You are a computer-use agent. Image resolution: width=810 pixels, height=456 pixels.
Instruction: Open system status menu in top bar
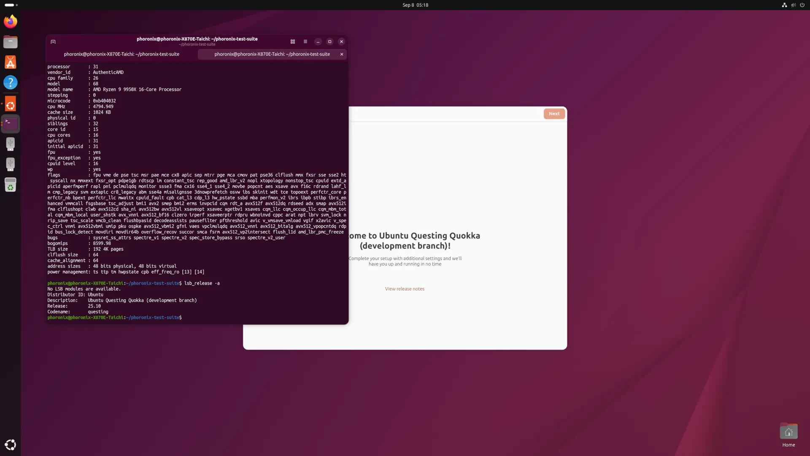point(793,5)
